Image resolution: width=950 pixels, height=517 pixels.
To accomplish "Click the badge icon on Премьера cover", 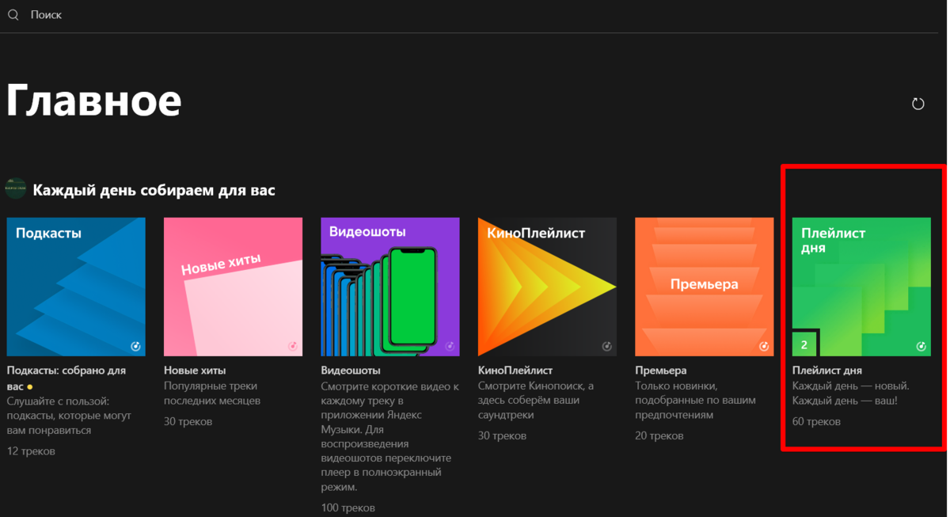I will (764, 346).
